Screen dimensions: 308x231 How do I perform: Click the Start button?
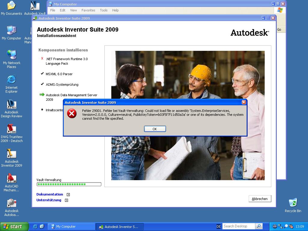[14, 226]
